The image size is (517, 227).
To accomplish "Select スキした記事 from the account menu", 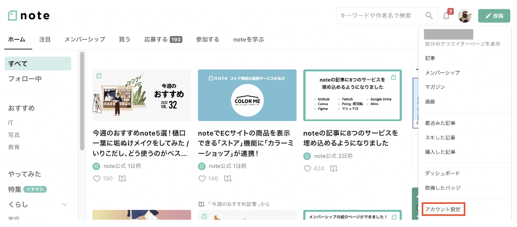I will tap(440, 137).
